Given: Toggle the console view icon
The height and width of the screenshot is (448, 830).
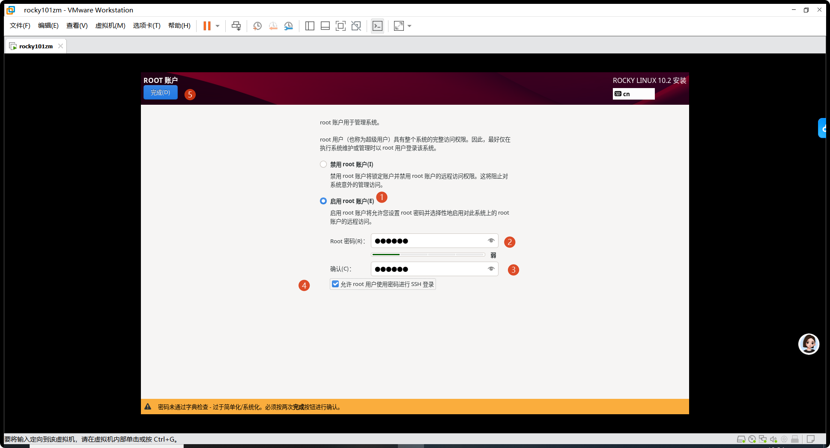Looking at the screenshot, I should coord(377,26).
